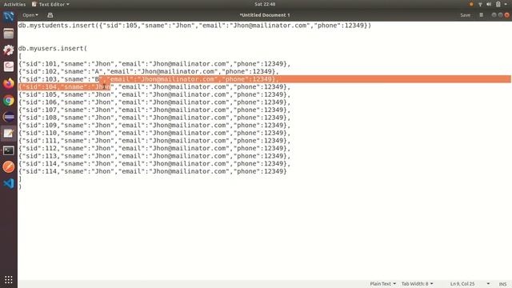Open the clock showing Sat 22:48
This screenshot has height=288, width=512.
(x=265, y=4)
